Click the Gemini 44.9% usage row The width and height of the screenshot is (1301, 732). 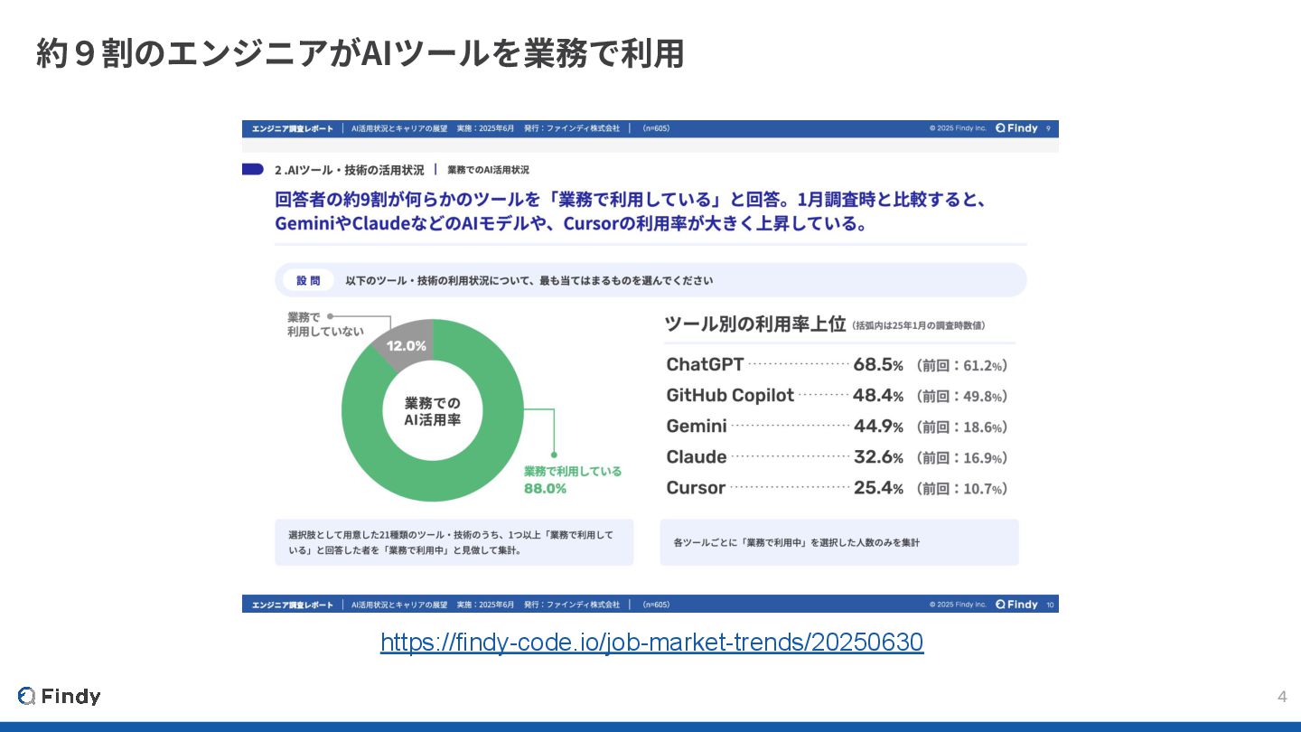point(837,427)
